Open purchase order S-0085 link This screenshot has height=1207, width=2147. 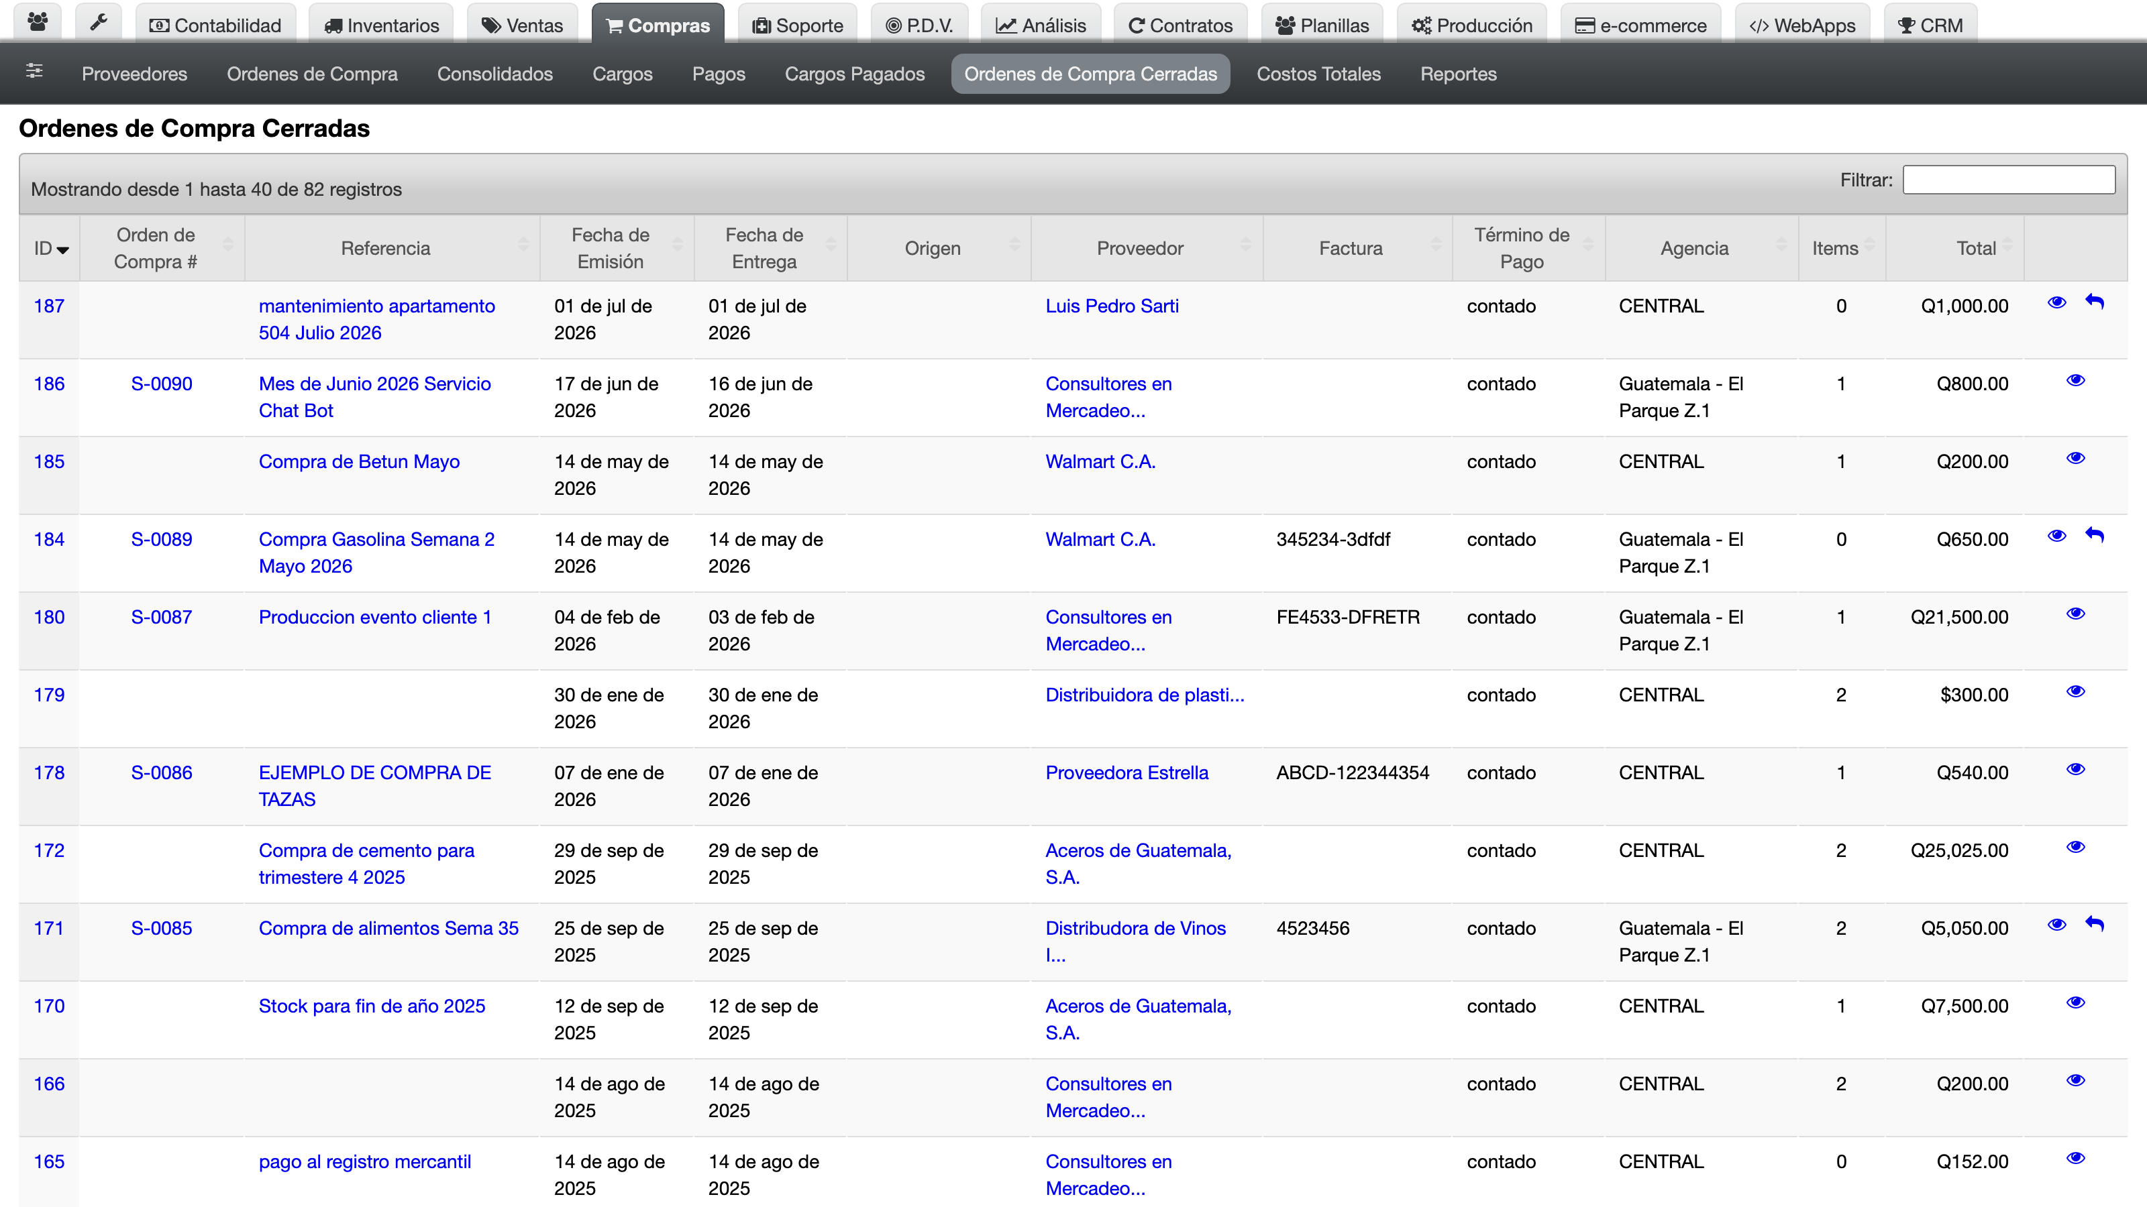(x=162, y=928)
